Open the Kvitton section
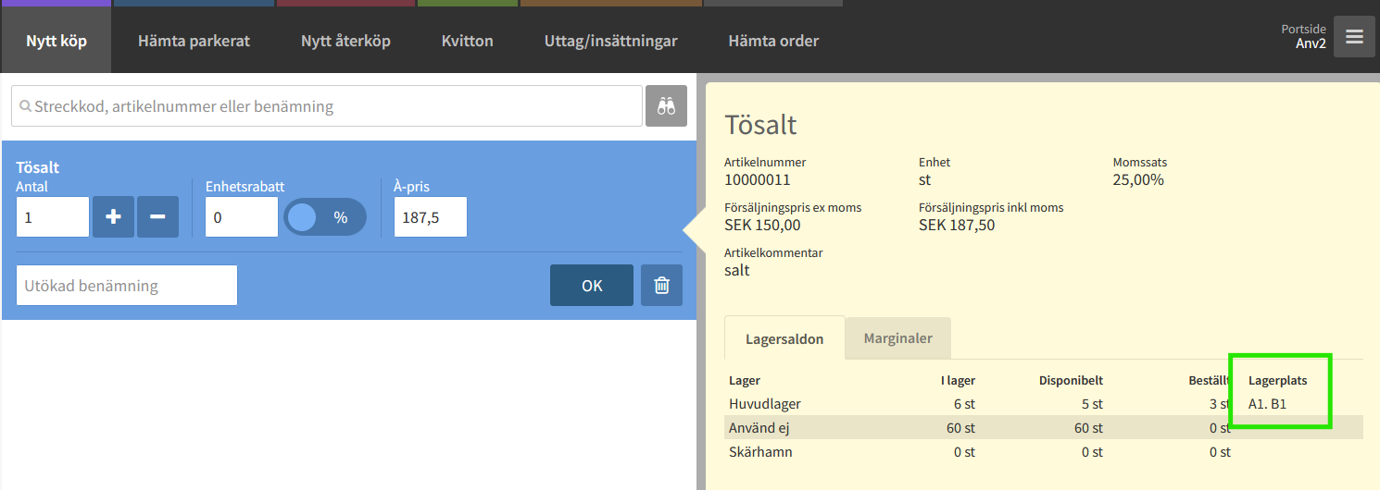The image size is (1380, 490). (x=467, y=41)
